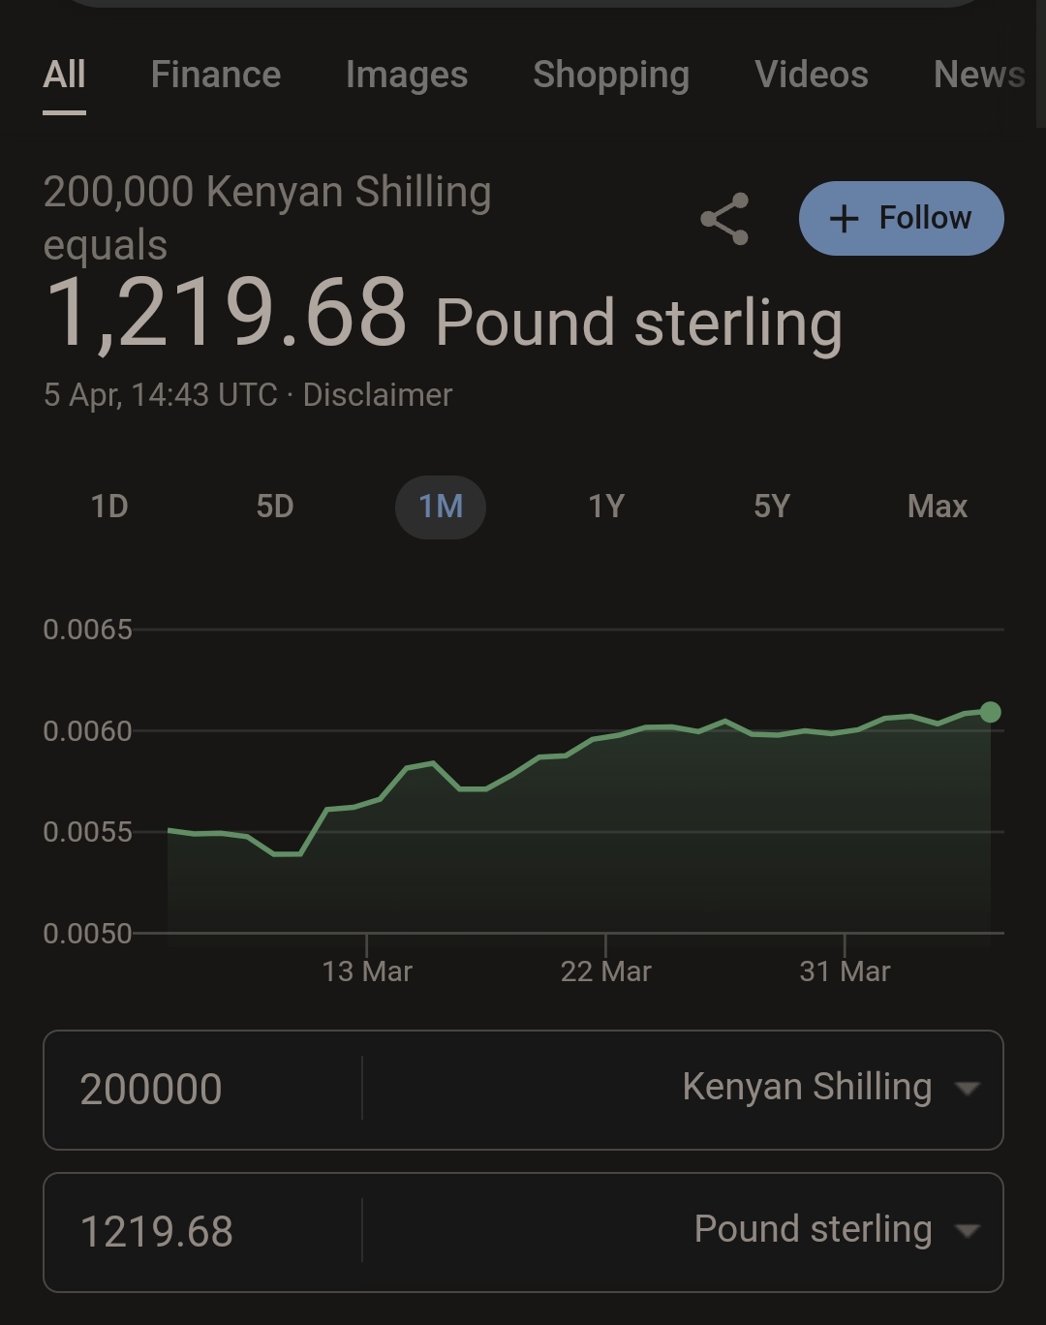Click the plus icon on Follow
The width and height of the screenshot is (1046, 1325).
pos(844,219)
